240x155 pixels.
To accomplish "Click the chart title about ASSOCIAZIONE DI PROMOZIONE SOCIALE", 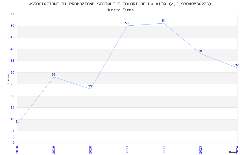I will click(x=120, y=4).
